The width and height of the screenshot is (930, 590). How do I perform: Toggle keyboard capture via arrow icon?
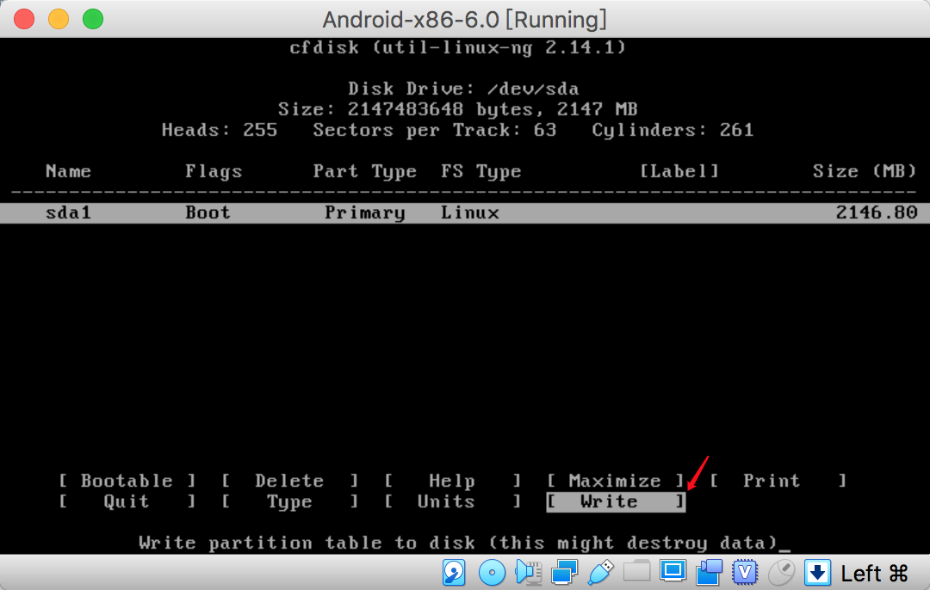[x=816, y=570]
